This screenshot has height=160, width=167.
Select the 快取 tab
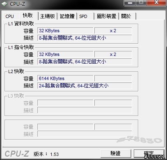pyautogui.click(x=29, y=16)
